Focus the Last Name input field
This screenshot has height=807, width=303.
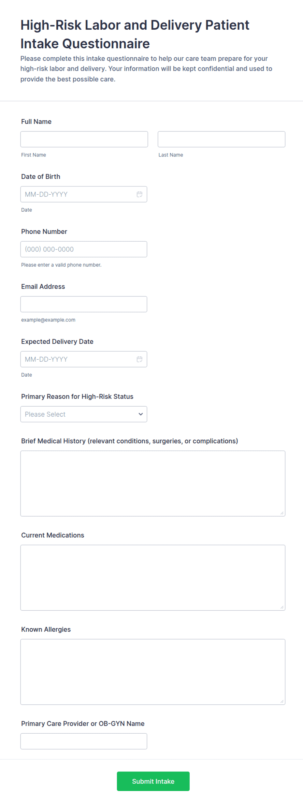click(x=222, y=139)
